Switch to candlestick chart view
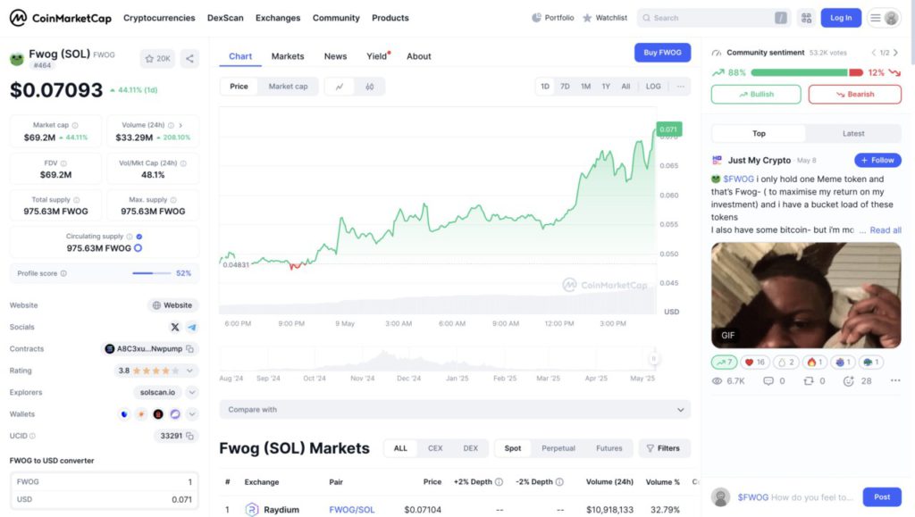Screen dimensions: 915x517 369,87
